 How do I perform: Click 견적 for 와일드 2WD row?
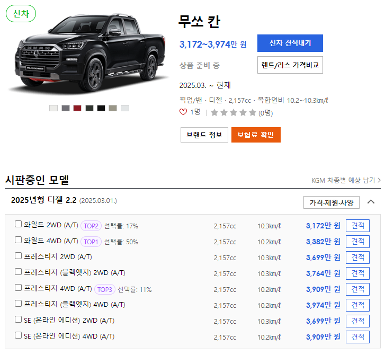point(357,226)
